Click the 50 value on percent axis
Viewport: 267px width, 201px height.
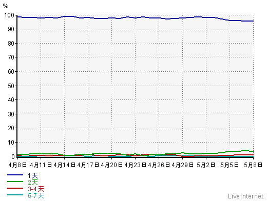pyautogui.click(x=11, y=86)
